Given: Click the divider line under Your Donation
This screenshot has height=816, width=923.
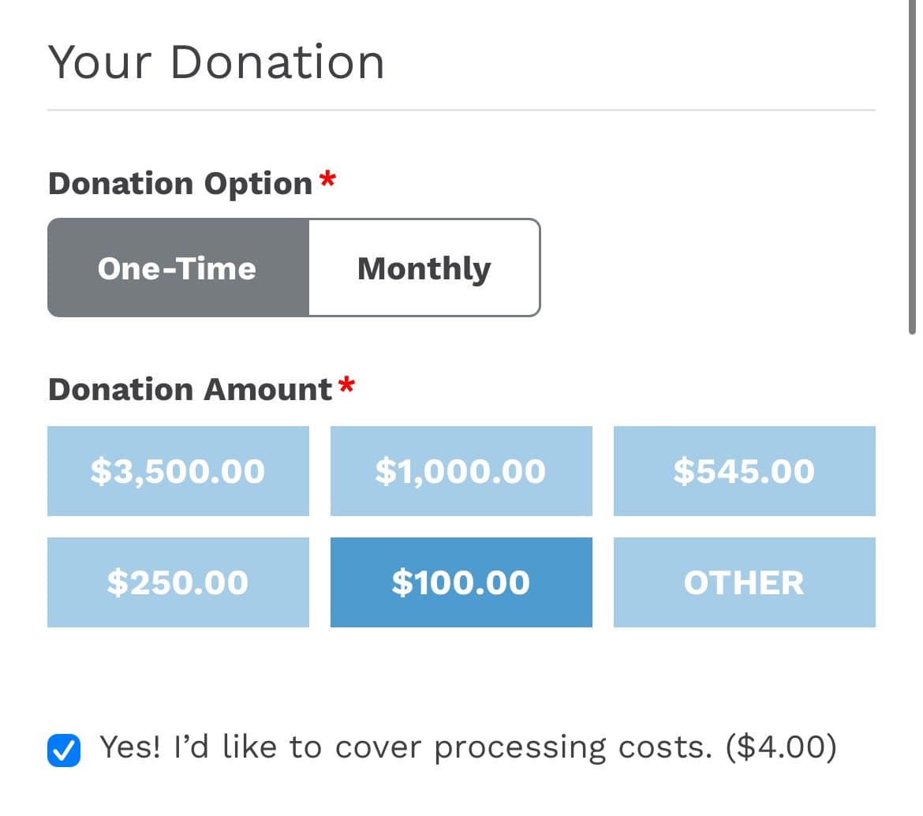Looking at the screenshot, I should click(461, 110).
